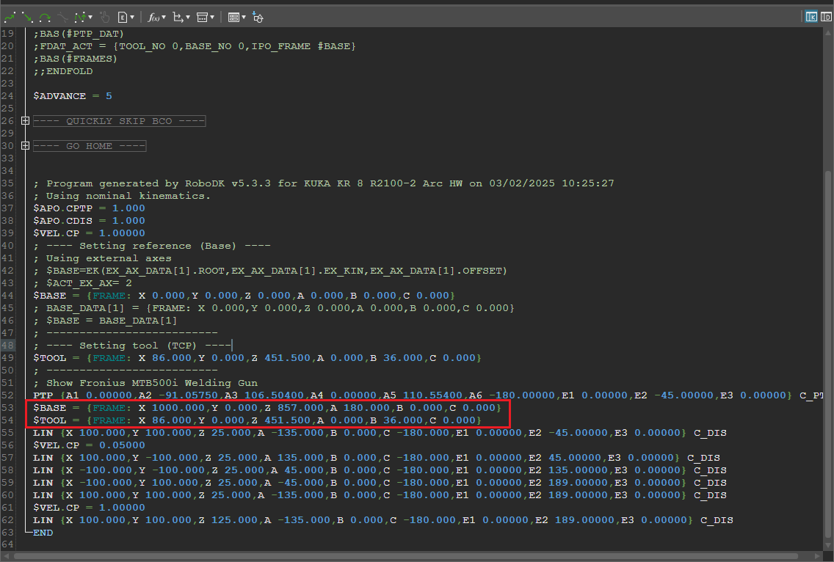Image resolution: width=834 pixels, height=562 pixels.
Task: Toggle the K view mode button
Action: click(x=811, y=16)
